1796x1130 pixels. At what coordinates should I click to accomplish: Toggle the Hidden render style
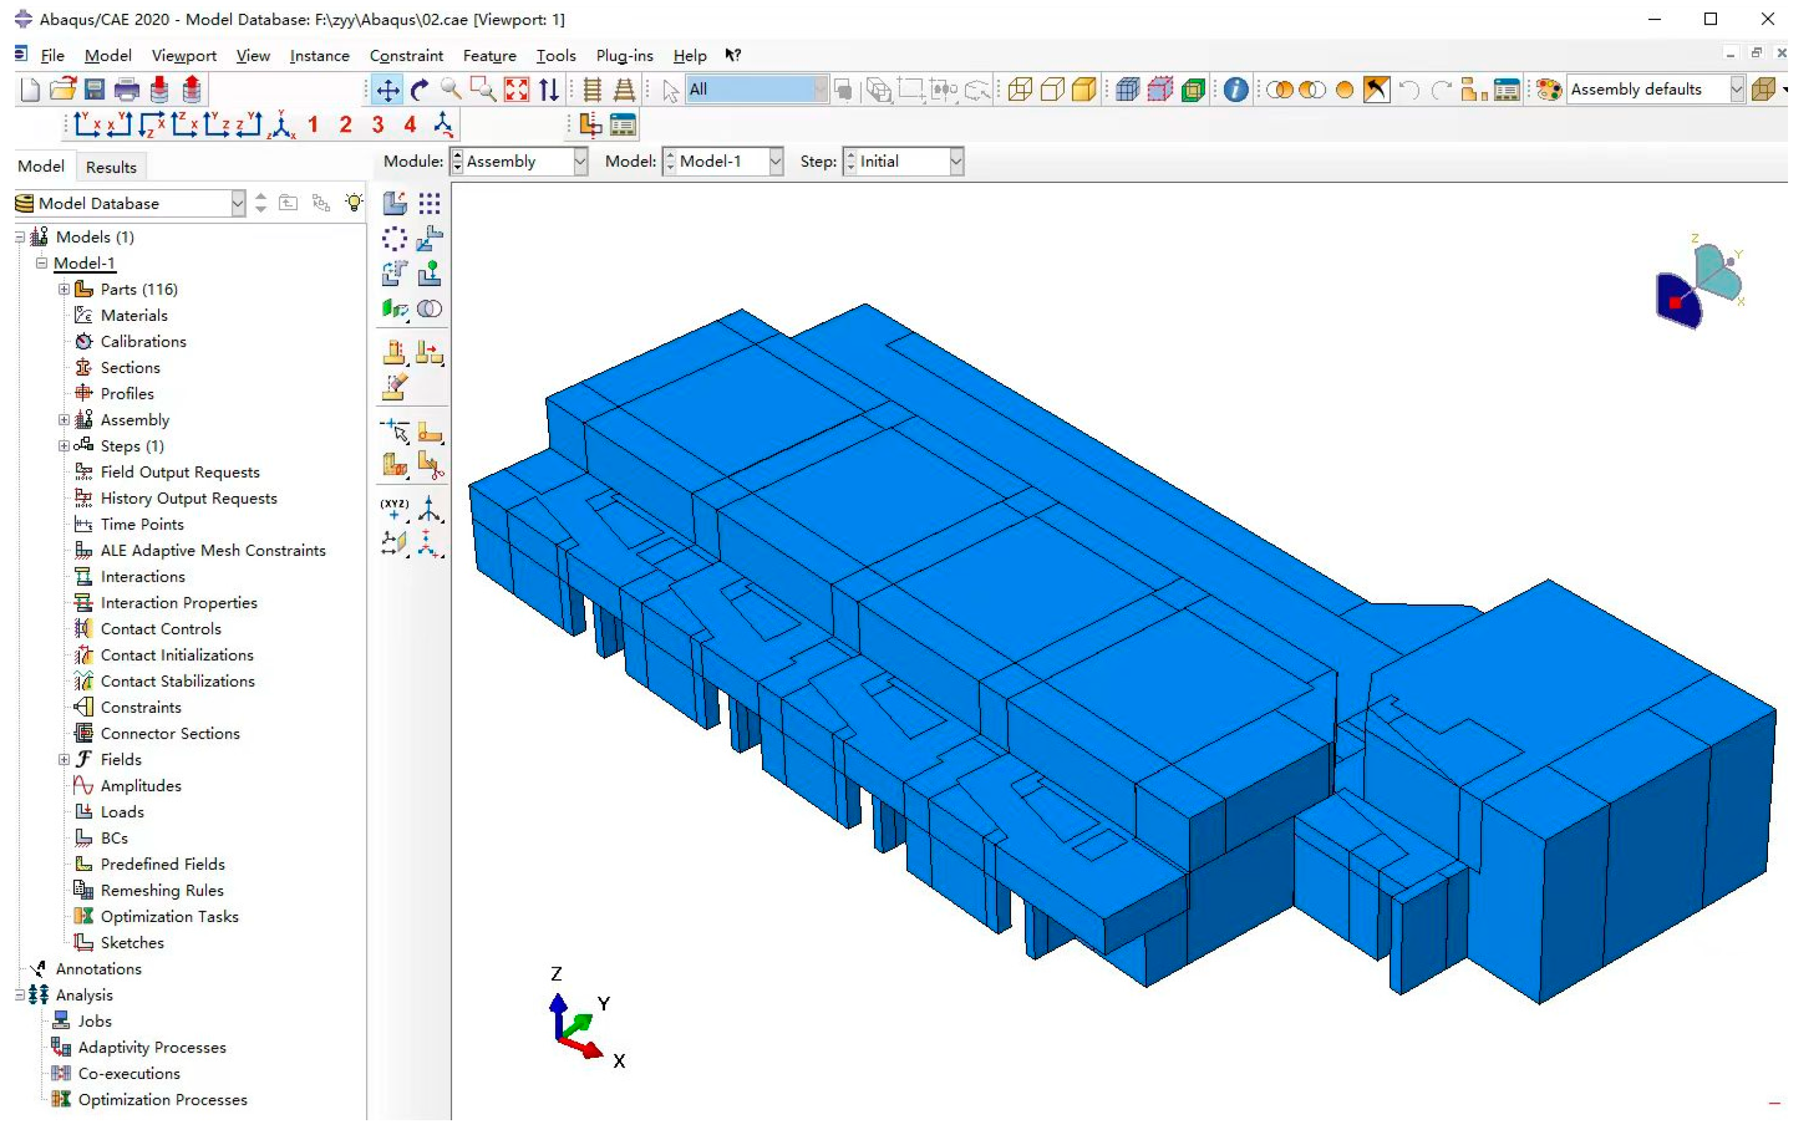(1052, 90)
